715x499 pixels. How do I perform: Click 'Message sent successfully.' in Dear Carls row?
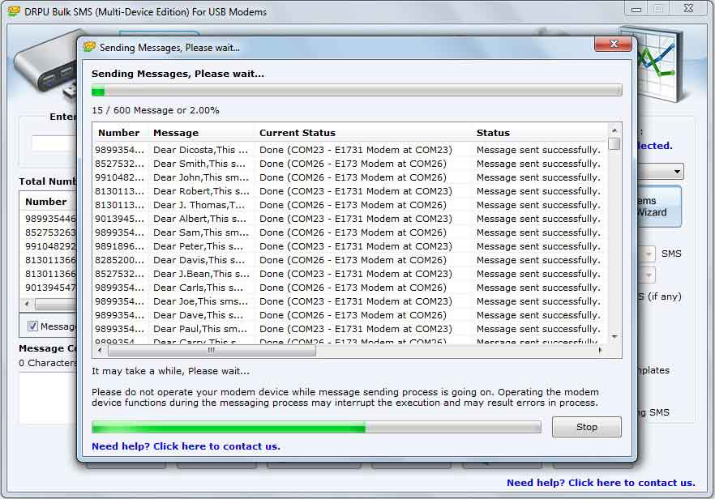[538, 288]
